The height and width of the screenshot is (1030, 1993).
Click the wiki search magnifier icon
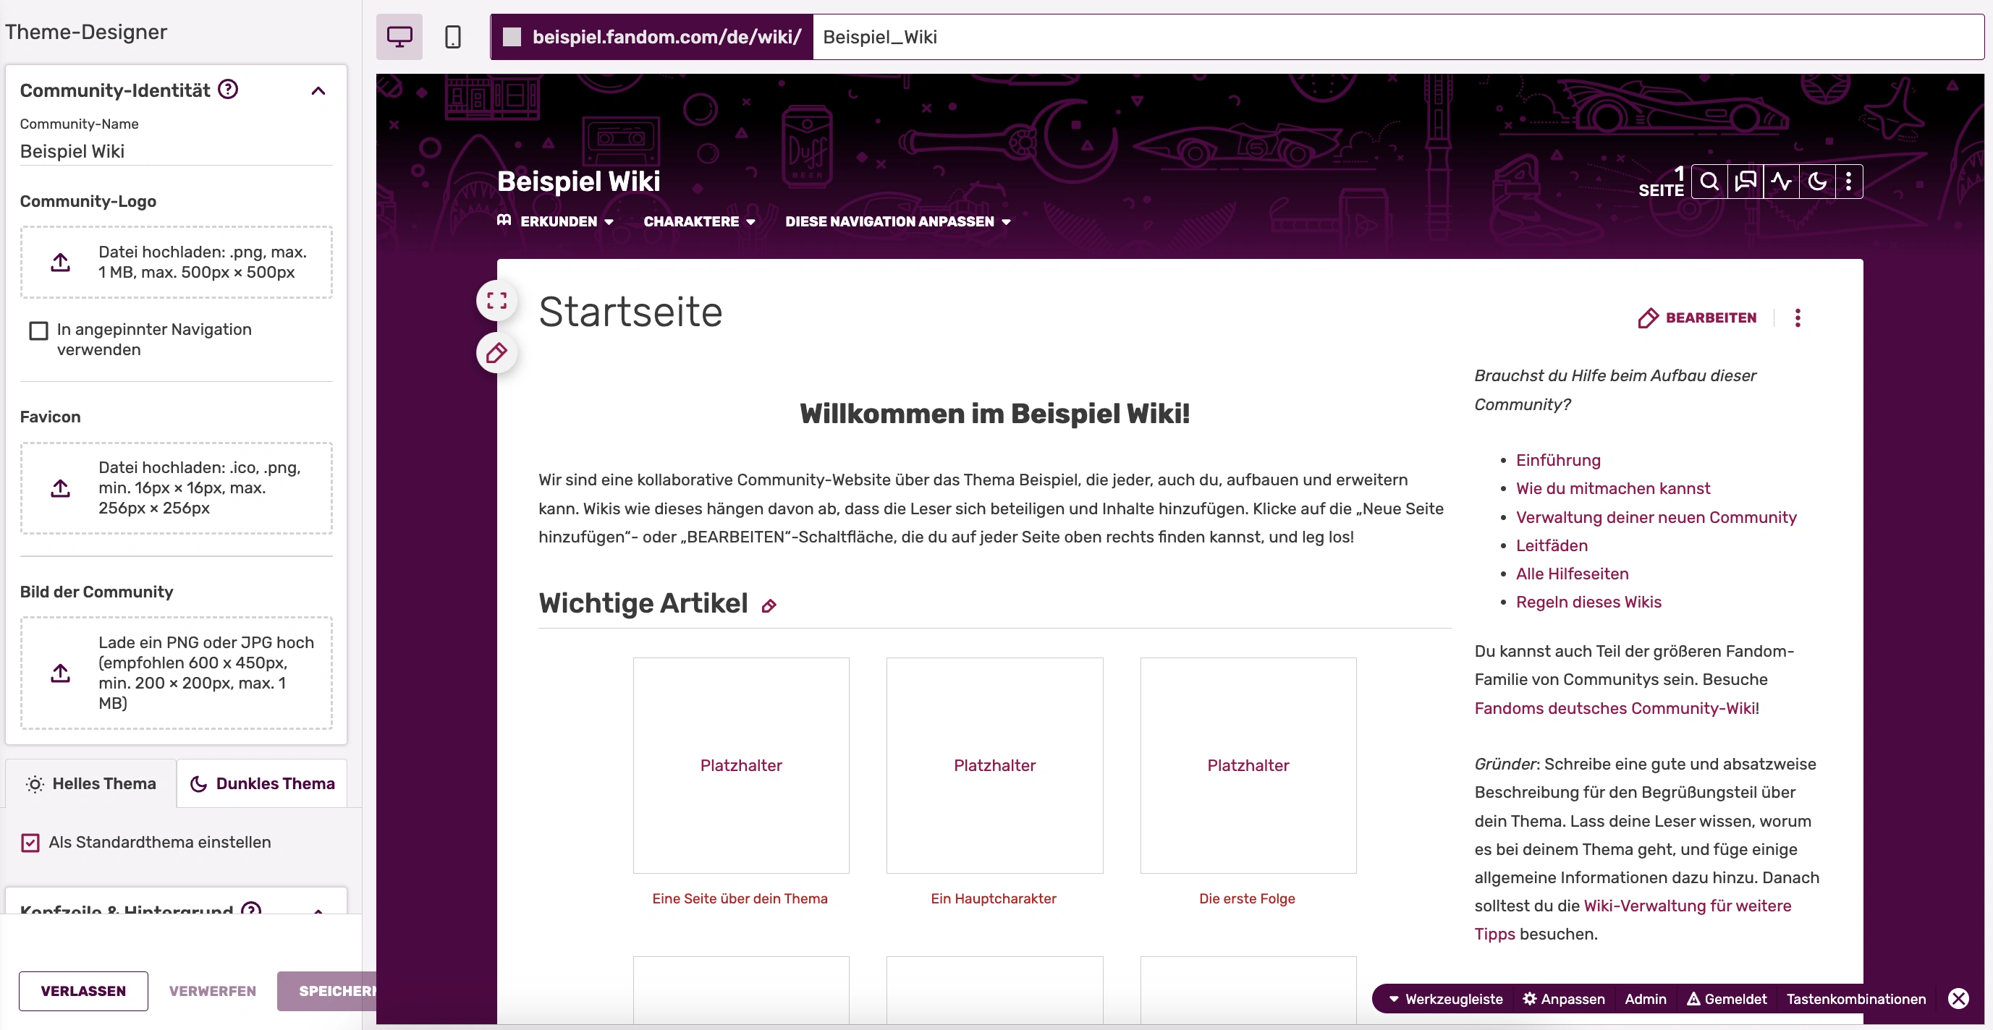point(1709,182)
